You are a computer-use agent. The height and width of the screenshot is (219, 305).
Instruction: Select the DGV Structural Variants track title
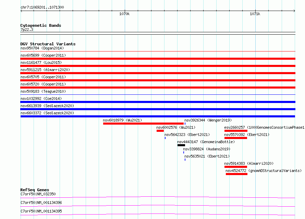(x=48, y=44)
